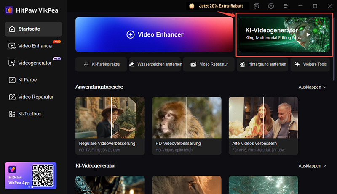Click the Video Reparatur shortcut button
Screen dimensions: 337x194
209,64
